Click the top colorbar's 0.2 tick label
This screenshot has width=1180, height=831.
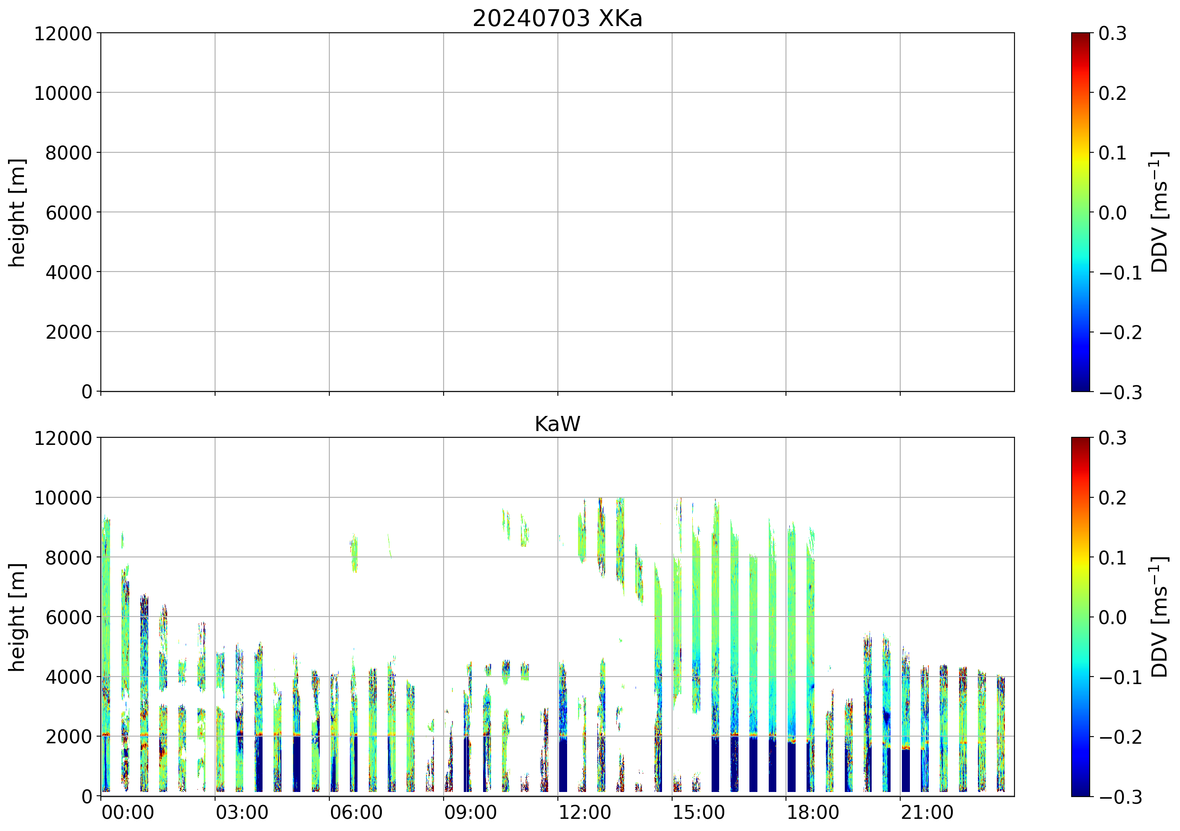[x=1112, y=94]
